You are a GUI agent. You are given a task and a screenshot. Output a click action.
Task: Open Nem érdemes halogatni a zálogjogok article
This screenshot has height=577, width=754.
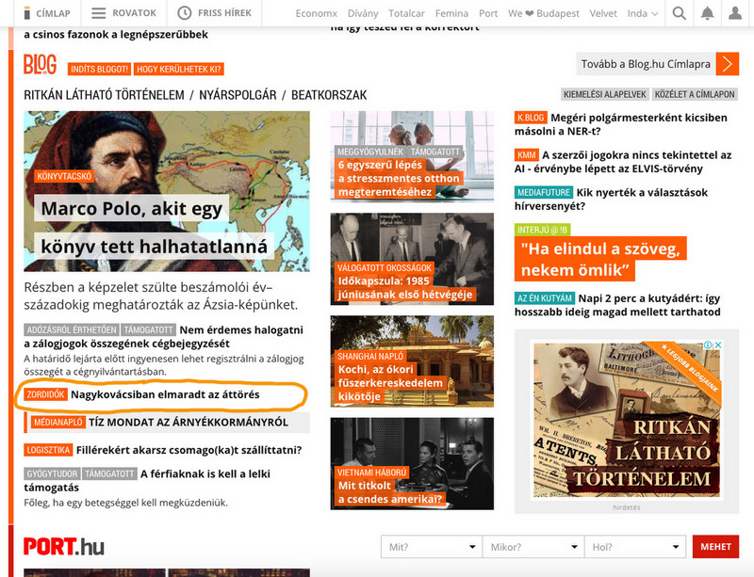(163, 337)
